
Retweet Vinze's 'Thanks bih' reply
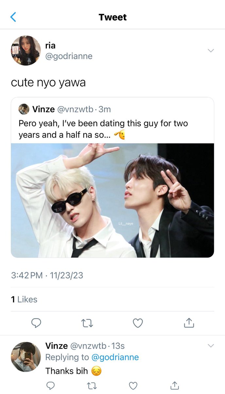pyautogui.click(x=92, y=385)
